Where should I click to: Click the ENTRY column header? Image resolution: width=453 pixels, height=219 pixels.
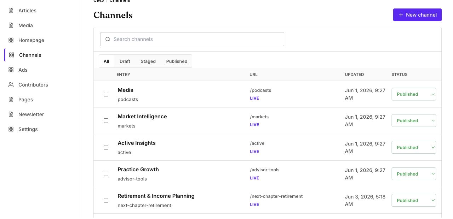click(x=124, y=75)
